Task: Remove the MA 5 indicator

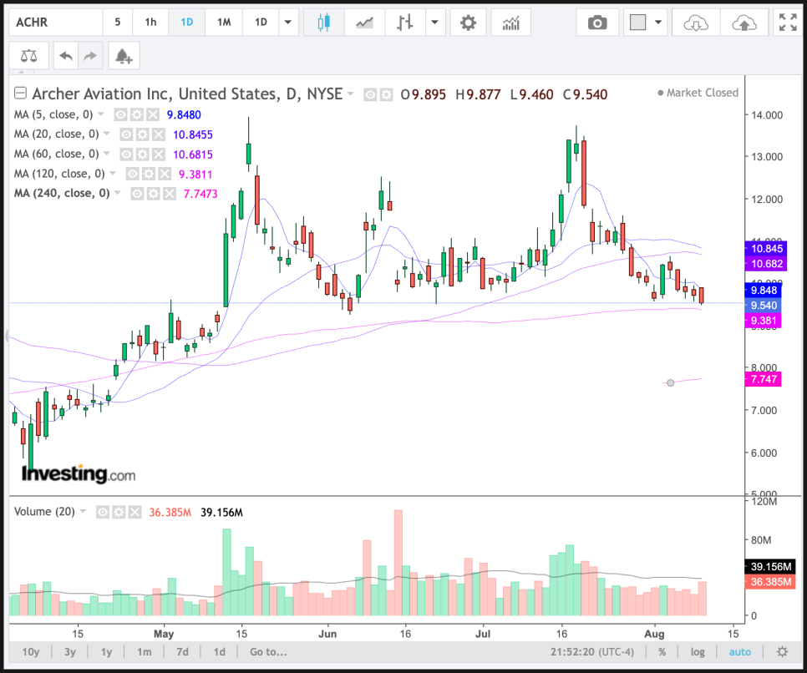Action: point(152,114)
